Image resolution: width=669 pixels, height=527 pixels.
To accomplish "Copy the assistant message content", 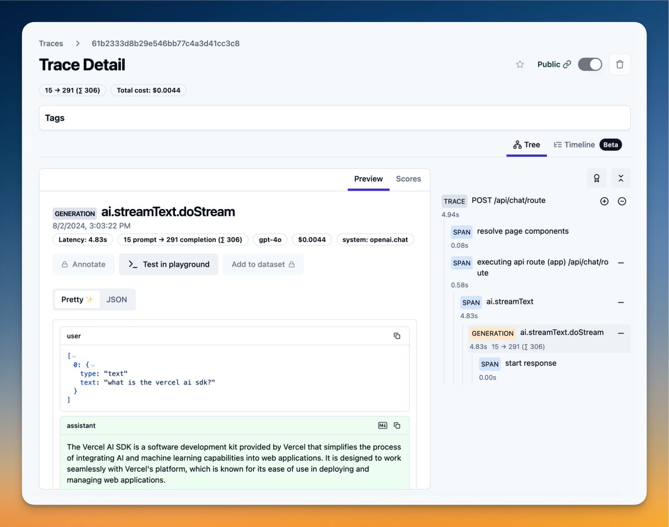I will pos(397,426).
